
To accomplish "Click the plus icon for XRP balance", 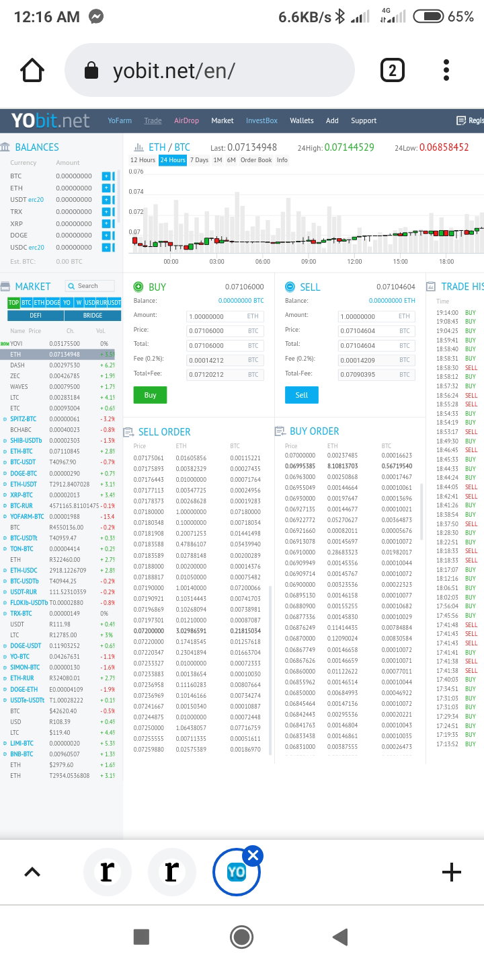I will [x=106, y=223].
